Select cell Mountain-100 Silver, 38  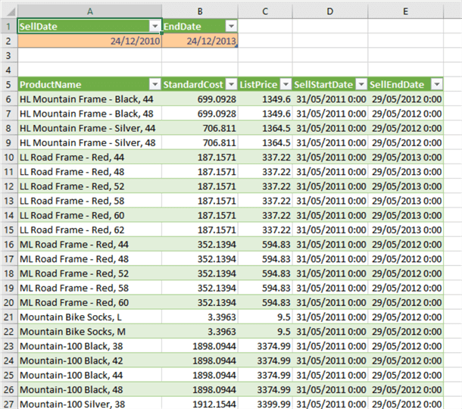click(x=90, y=404)
